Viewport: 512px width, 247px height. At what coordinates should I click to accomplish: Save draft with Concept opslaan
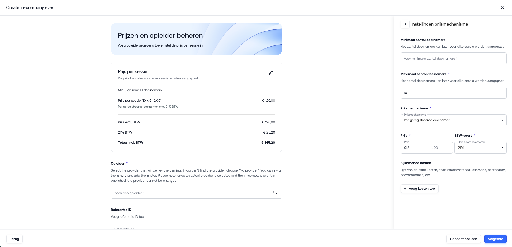pyautogui.click(x=464, y=239)
